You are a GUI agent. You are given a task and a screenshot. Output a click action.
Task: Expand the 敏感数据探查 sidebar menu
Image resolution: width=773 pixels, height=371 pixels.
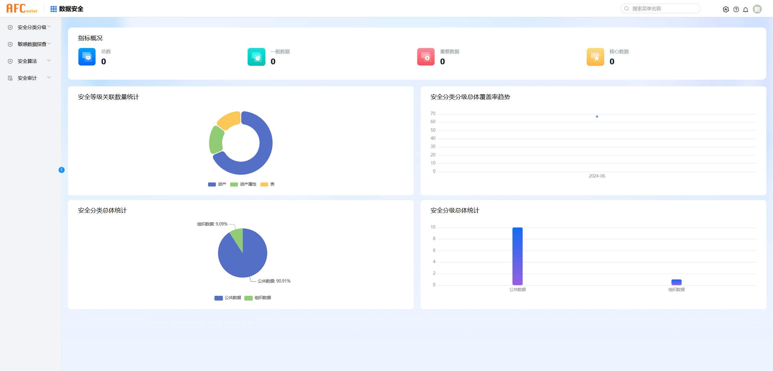point(32,44)
